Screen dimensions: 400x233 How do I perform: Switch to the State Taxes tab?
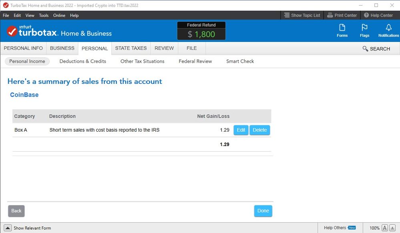coord(131,48)
